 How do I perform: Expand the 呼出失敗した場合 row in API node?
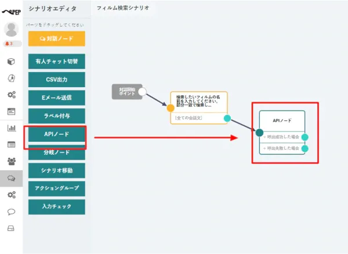tap(281, 148)
